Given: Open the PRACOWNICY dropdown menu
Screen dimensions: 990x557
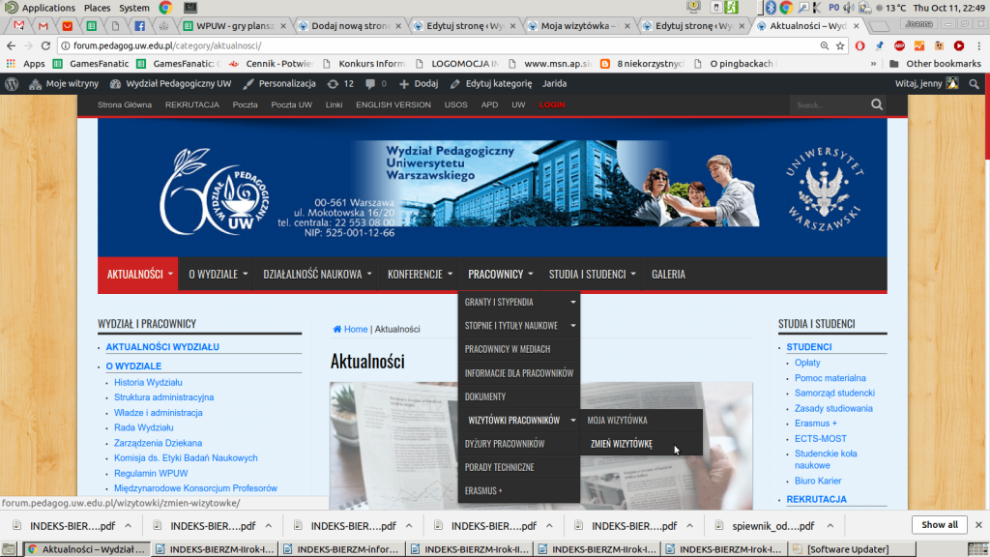Looking at the screenshot, I should pyautogui.click(x=500, y=274).
